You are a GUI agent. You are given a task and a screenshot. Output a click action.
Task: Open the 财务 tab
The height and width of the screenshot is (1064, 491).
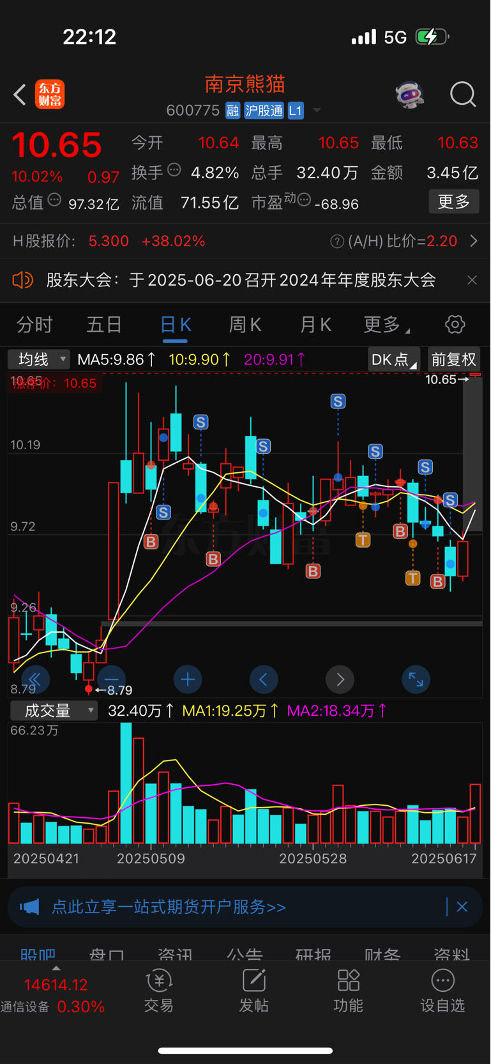(382, 954)
